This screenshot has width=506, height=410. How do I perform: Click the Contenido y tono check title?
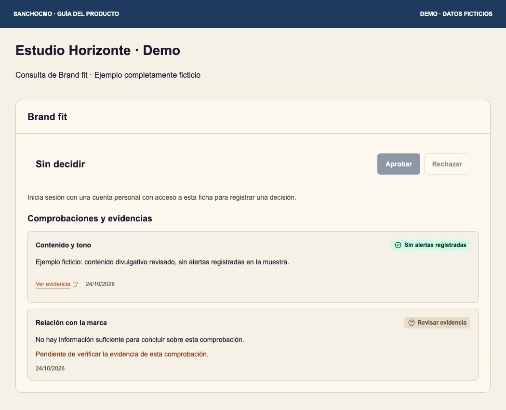point(63,245)
